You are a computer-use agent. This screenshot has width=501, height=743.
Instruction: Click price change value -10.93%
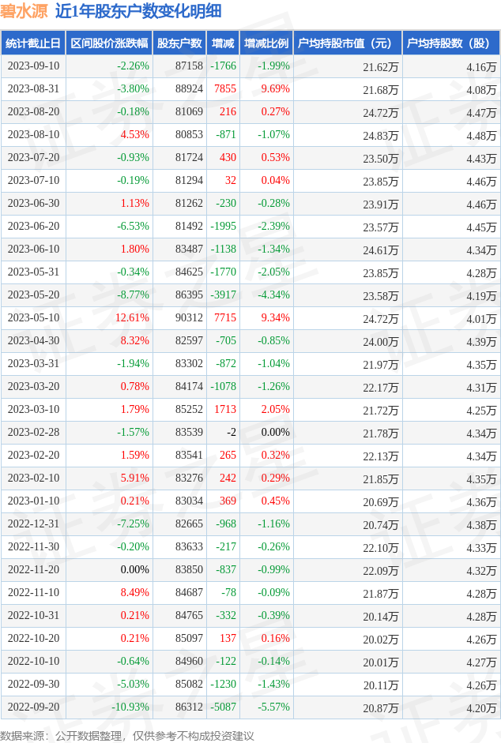pos(130,707)
